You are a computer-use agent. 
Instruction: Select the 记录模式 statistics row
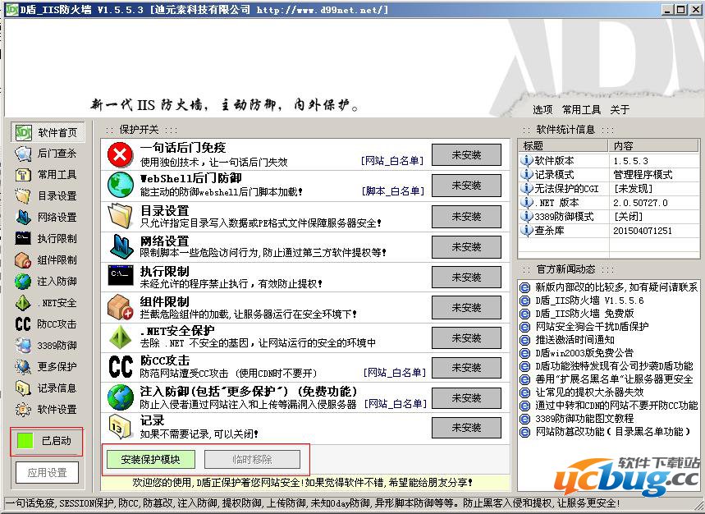pyautogui.click(x=609, y=175)
